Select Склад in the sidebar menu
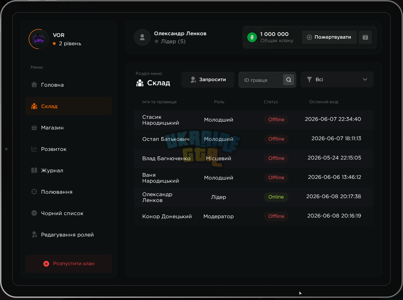Image resolution: width=403 pixels, height=300 pixels. coord(69,106)
